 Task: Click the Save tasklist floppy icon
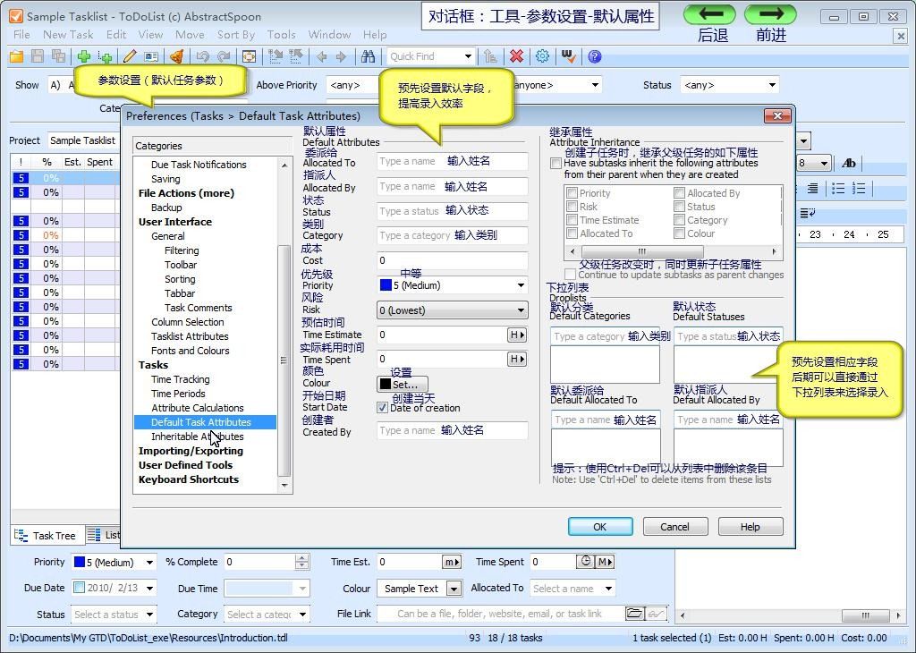[38, 56]
